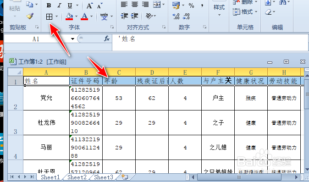This screenshot has height=182, width=309.
Task: Toggle Underline formatting
Action: coord(70,6)
